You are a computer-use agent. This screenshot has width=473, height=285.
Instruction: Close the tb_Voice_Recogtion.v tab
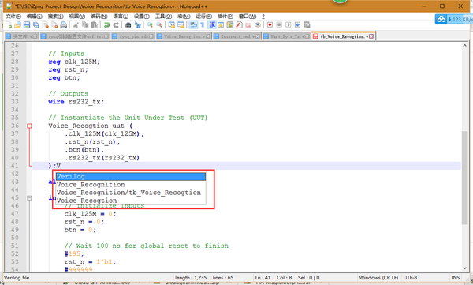pos(371,36)
